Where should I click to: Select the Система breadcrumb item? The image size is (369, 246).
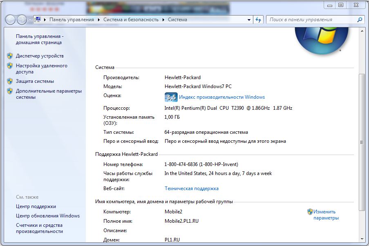pyautogui.click(x=177, y=20)
